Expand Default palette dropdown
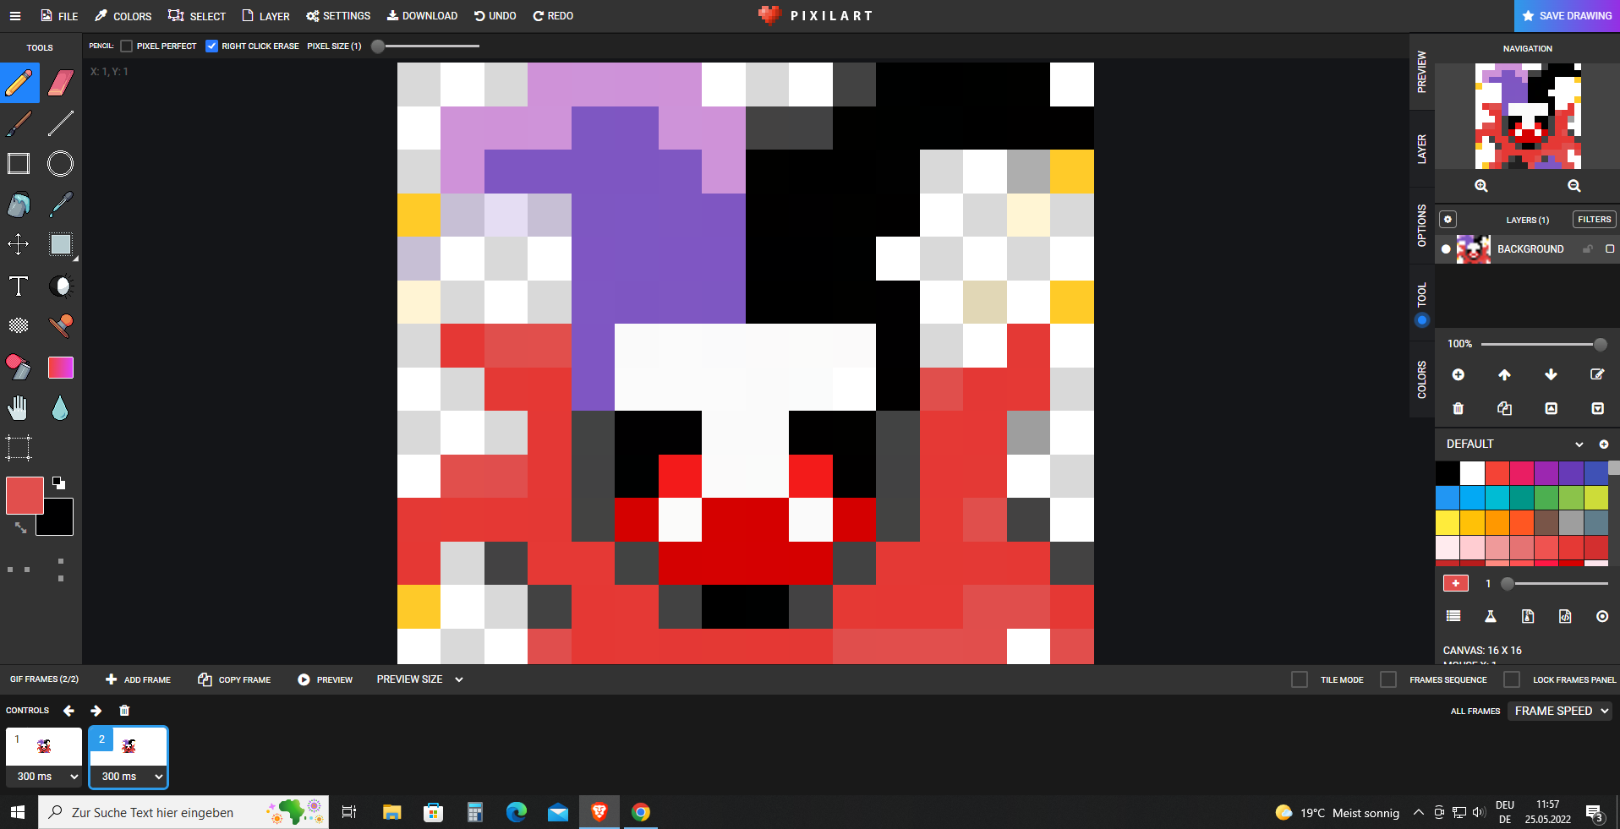This screenshot has width=1620, height=829. pyautogui.click(x=1579, y=444)
